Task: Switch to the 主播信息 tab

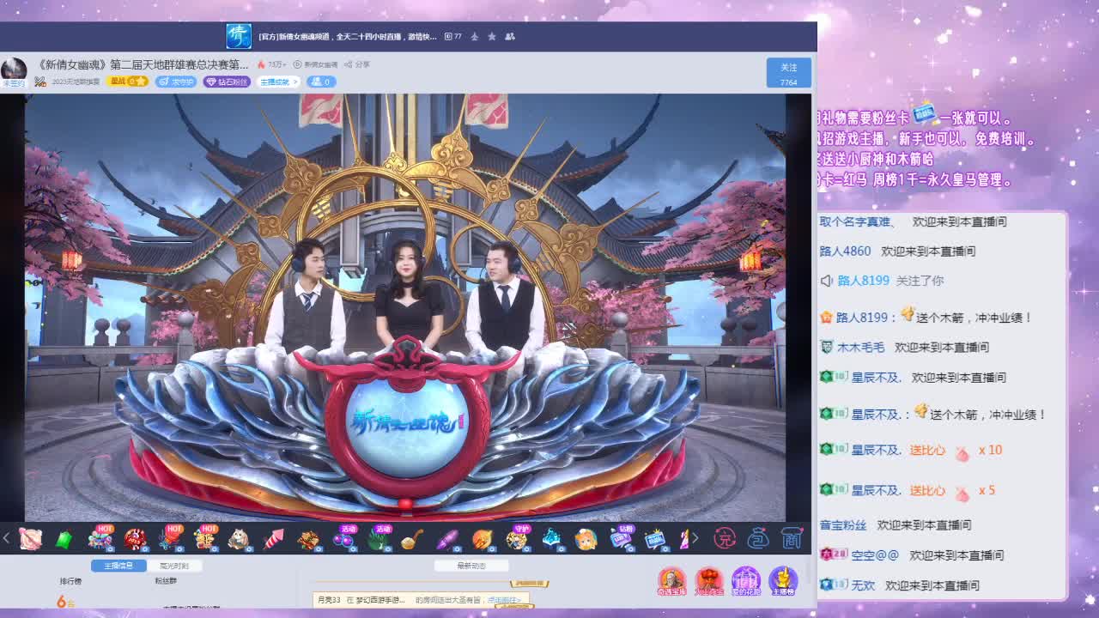Action: coord(118,566)
